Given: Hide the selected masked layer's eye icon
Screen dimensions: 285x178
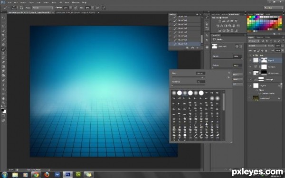Looking at the screenshot, I should click(x=250, y=60).
